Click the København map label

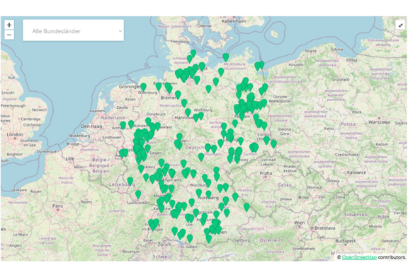coord(234,21)
